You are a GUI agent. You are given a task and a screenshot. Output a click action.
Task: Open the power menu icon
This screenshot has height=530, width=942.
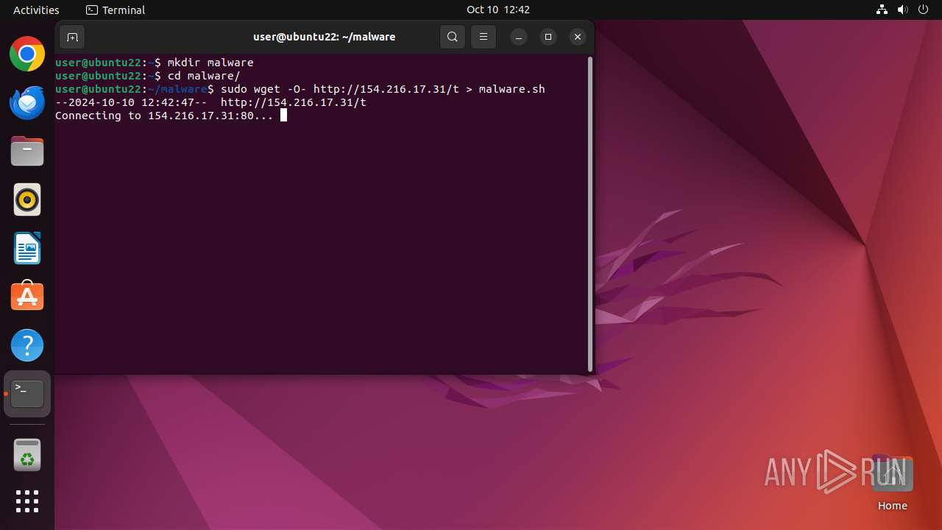coord(924,10)
